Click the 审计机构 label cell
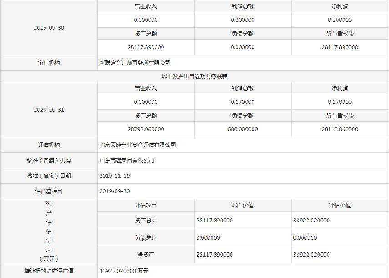389x278 pixels. [x=49, y=63]
